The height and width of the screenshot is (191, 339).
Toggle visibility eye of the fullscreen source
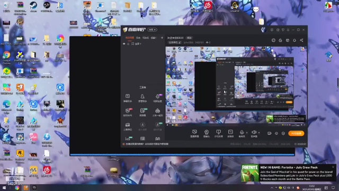click(x=124, y=44)
